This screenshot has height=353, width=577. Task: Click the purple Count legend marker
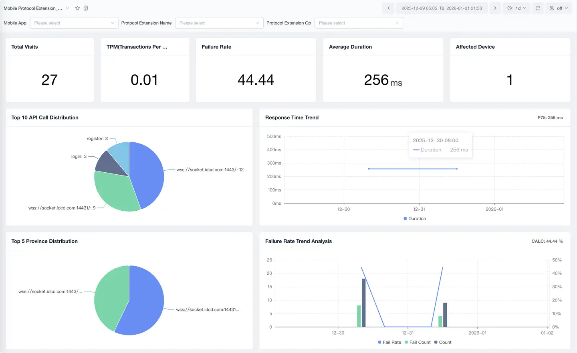(x=435, y=342)
